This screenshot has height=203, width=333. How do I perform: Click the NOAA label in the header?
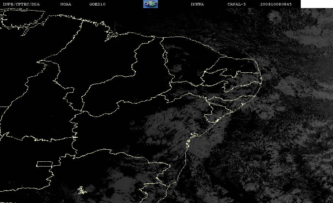pos(66,4)
